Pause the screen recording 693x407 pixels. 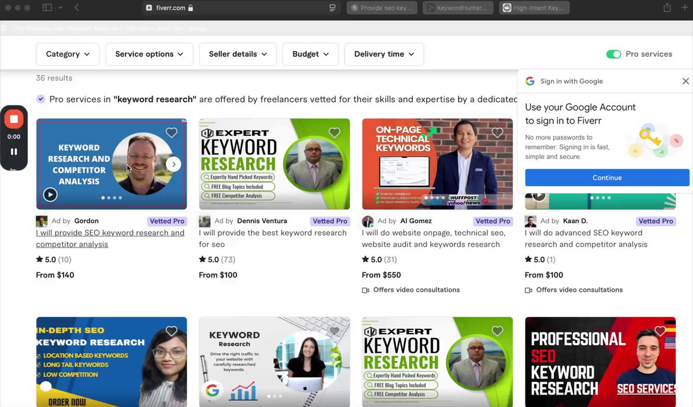[x=14, y=151]
